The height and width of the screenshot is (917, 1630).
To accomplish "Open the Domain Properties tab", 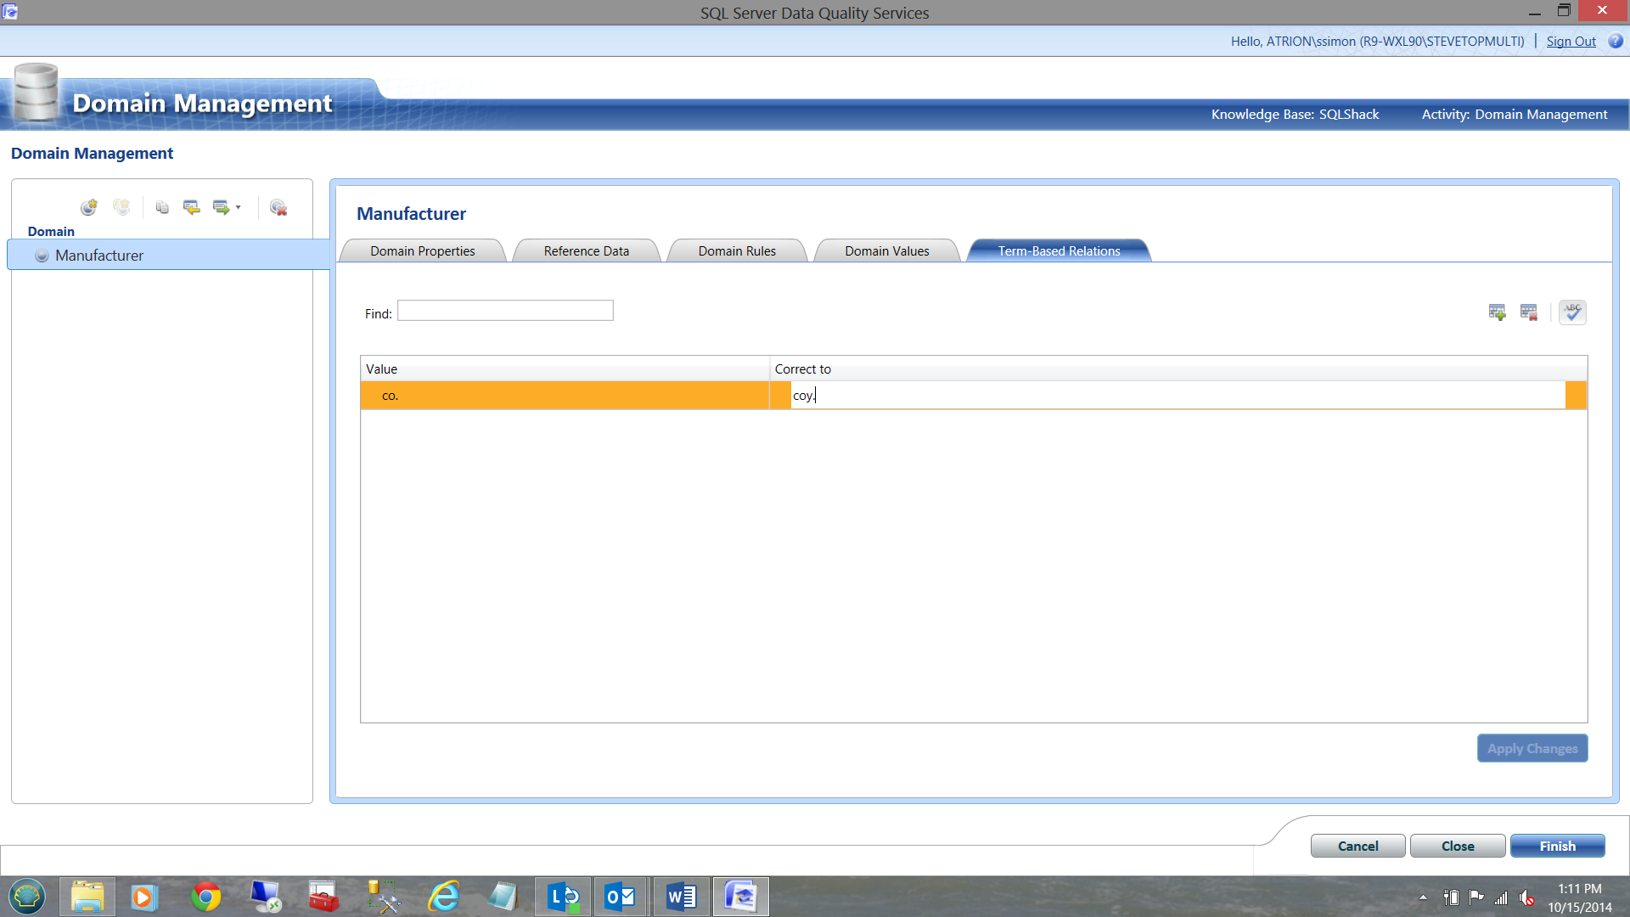I will [x=422, y=251].
